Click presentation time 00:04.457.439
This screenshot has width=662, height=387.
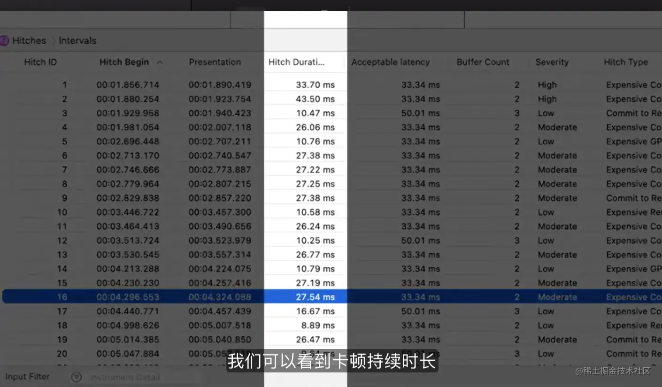coord(220,311)
